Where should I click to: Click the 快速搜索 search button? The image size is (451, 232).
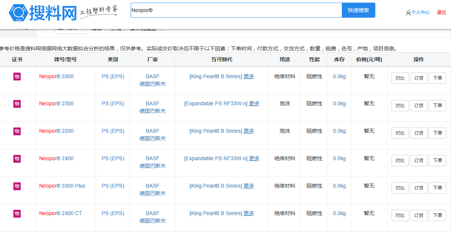(x=358, y=10)
